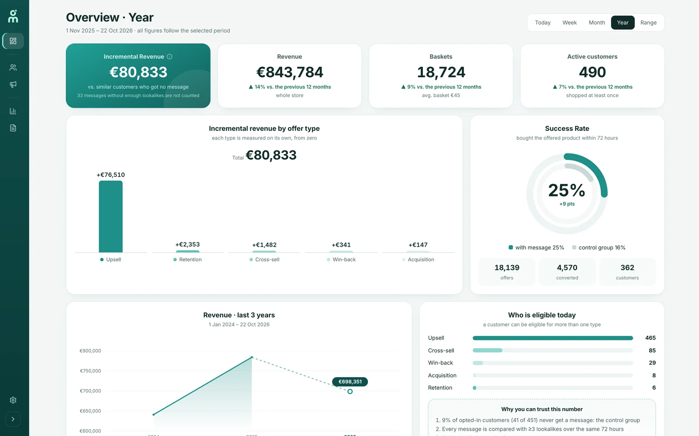Click the app logo in the sidebar
Image resolution: width=699 pixels, height=436 pixels.
click(x=13, y=16)
